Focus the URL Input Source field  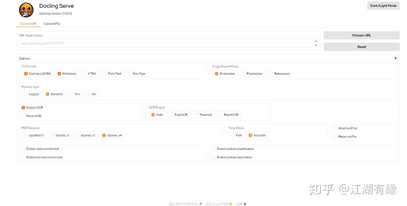click(x=168, y=43)
